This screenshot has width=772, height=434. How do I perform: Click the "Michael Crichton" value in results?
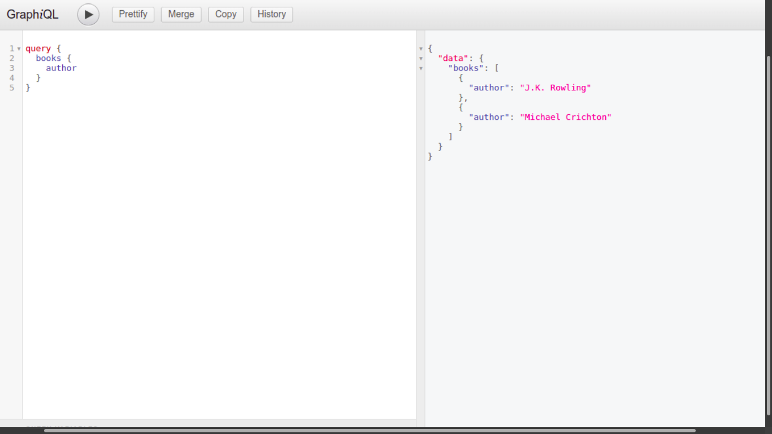565,117
